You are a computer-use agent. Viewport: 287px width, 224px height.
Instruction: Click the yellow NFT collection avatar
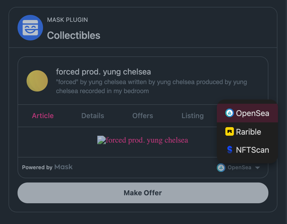click(x=37, y=81)
